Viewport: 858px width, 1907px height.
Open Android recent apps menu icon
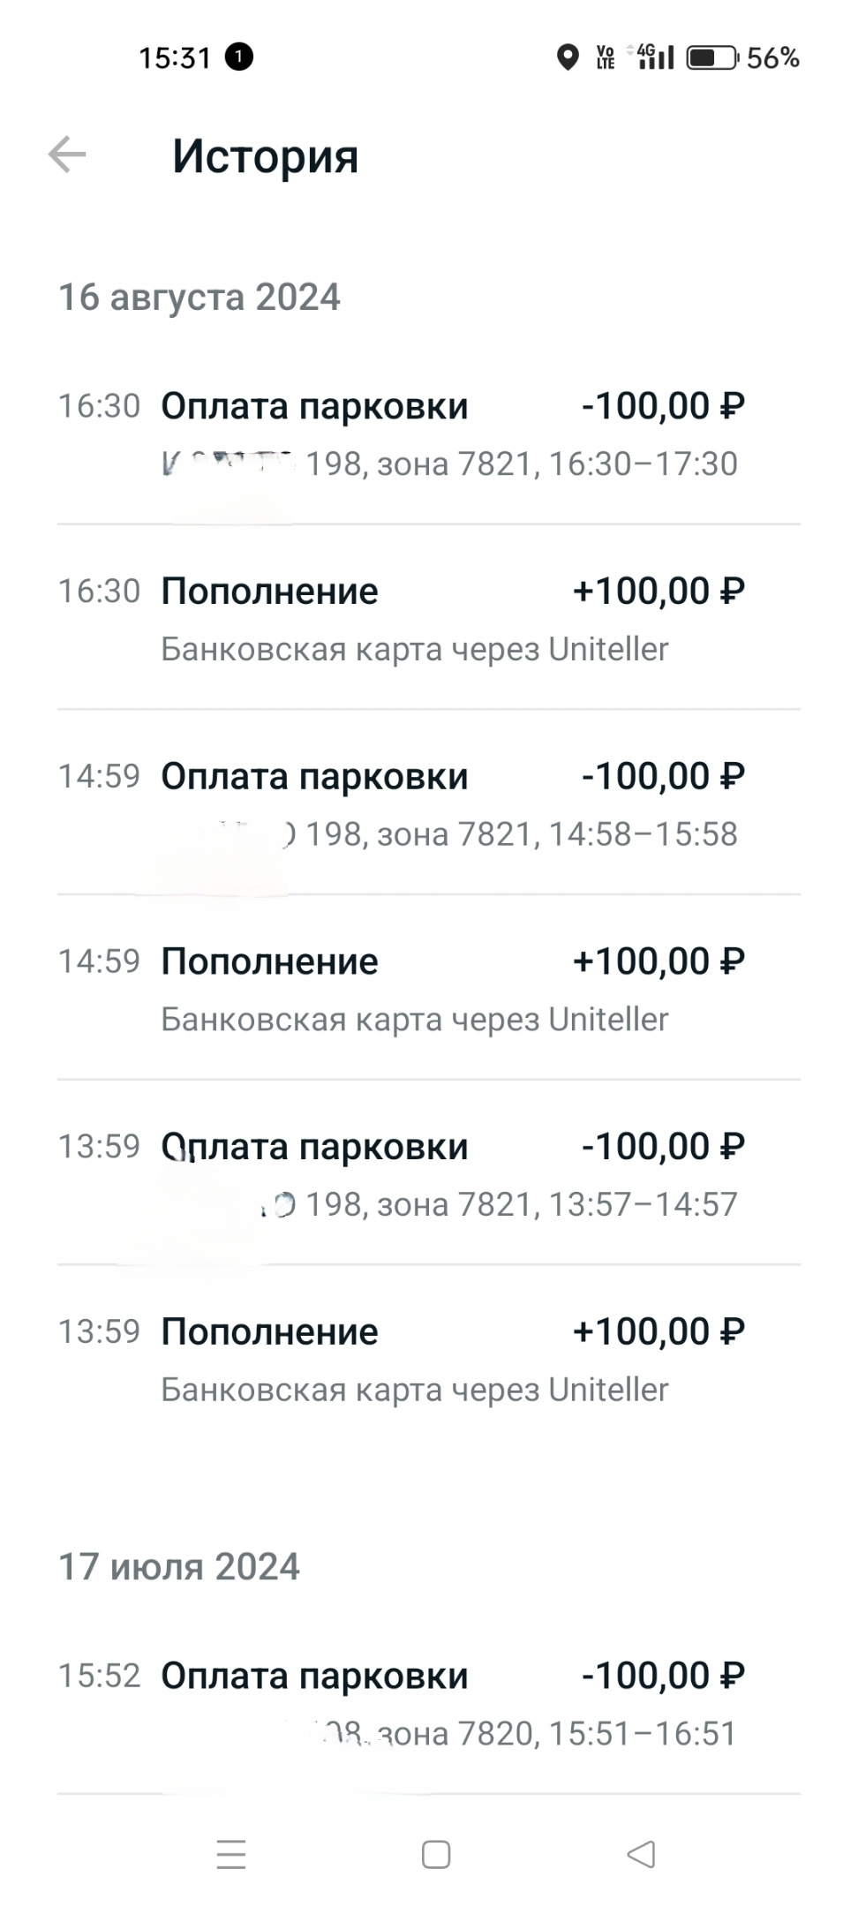tap(231, 1854)
